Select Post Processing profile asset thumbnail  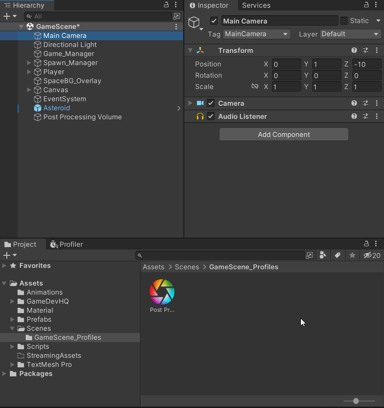click(x=162, y=292)
